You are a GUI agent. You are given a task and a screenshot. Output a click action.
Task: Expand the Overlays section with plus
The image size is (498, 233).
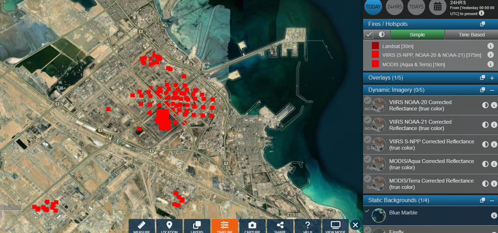coord(492,78)
